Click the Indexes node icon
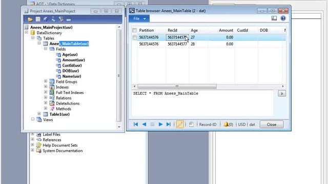Image resolution: width=328 pixels, height=184 pixels. click(52, 87)
